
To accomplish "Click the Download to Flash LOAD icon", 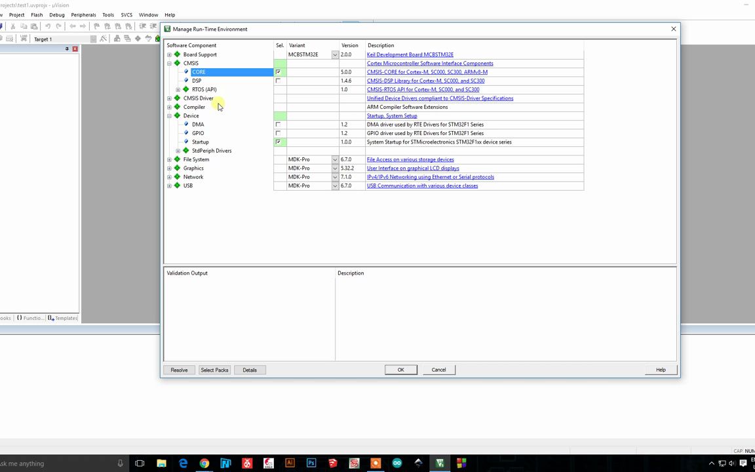I will pyautogui.click(x=24, y=38).
